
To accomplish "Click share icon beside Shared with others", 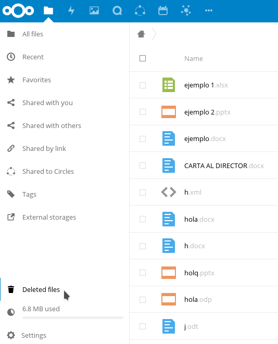I will pyautogui.click(x=11, y=125).
